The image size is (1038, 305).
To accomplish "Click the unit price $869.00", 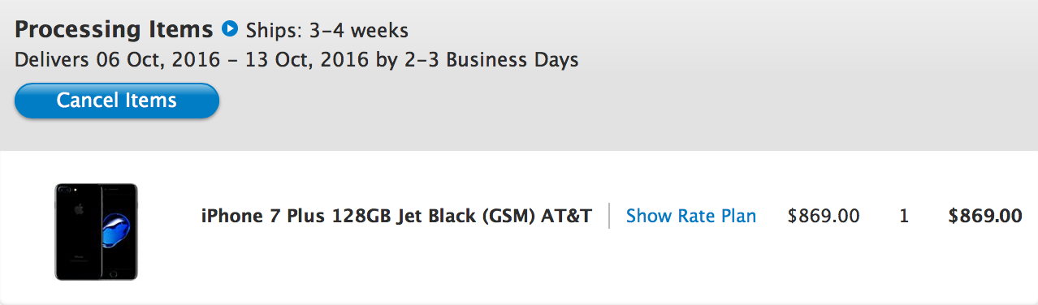I will tap(824, 216).
